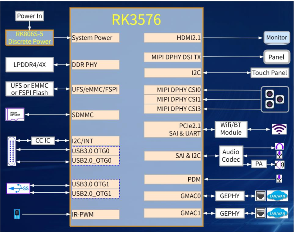The image size is (294, 232).
Task: Click the USB2.0_OTG1 label
Action: (96, 194)
